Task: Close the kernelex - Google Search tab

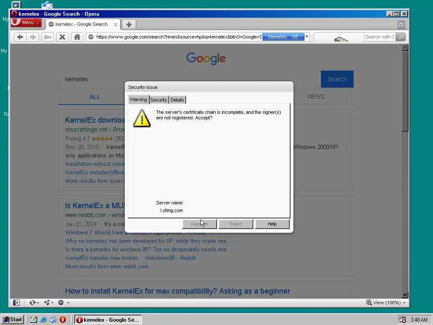Action: (x=115, y=24)
